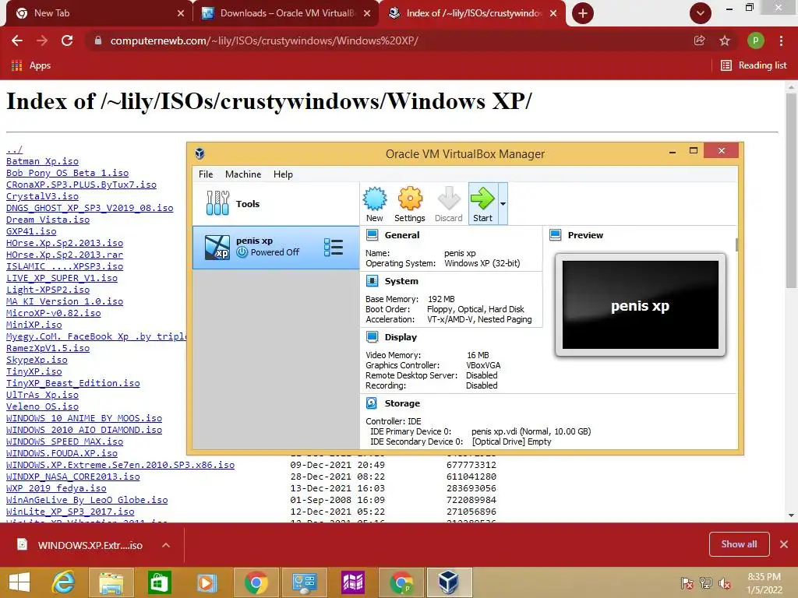Click the General section header icon
The image size is (798, 598).
(372, 235)
